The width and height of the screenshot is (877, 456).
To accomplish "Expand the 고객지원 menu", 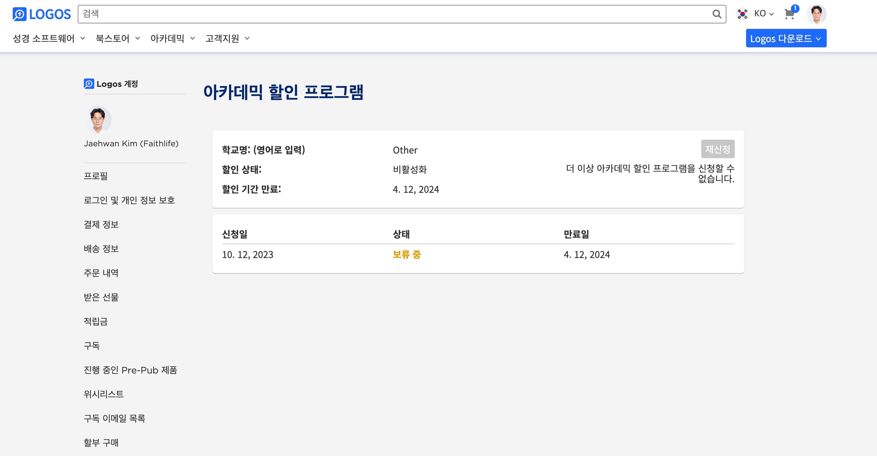I will (x=227, y=38).
